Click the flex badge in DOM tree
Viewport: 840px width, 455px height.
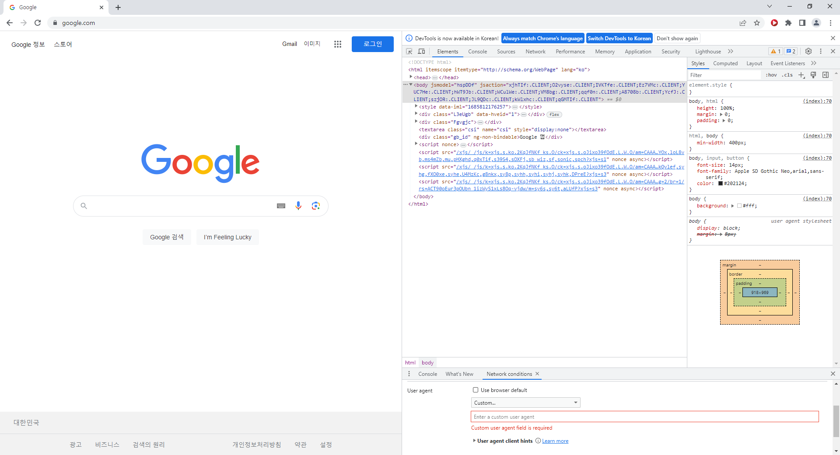click(554, 114)
